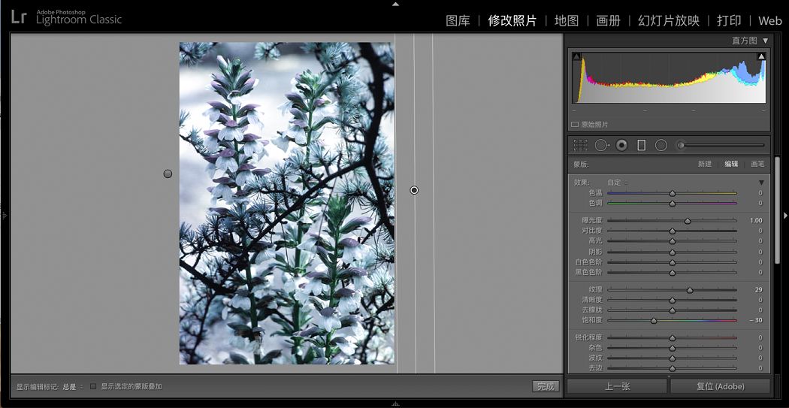Switch to the 修改照片 module

pos(512,20)
